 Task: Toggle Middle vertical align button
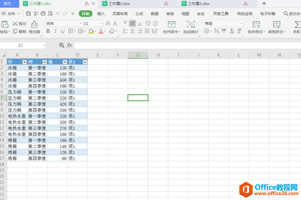(132, 23)
